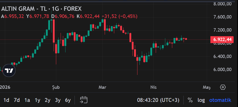Select the 1d time range
This screenshot has width=238, height=107.
6,100
